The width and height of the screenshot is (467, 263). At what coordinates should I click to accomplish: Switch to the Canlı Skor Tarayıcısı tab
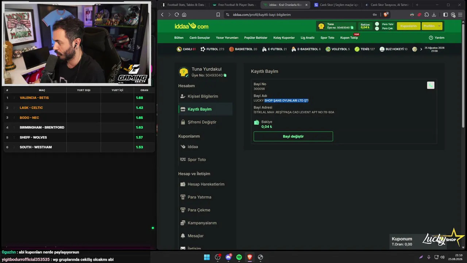point(387,5)
